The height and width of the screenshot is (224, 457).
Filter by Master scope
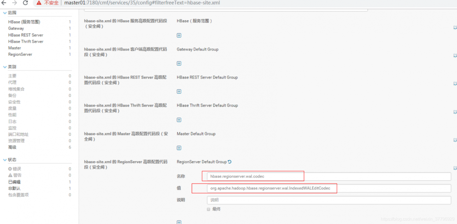[x=15, y=48]
